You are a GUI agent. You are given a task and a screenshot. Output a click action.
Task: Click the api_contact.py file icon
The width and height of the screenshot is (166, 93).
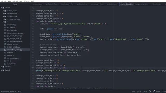(x=5, y=25)
